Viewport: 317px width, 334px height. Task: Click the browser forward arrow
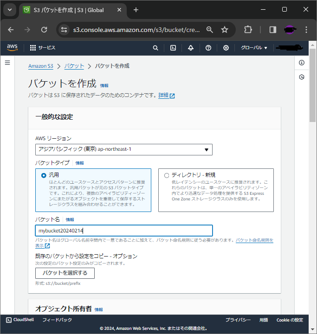click(x=27, y=30)
